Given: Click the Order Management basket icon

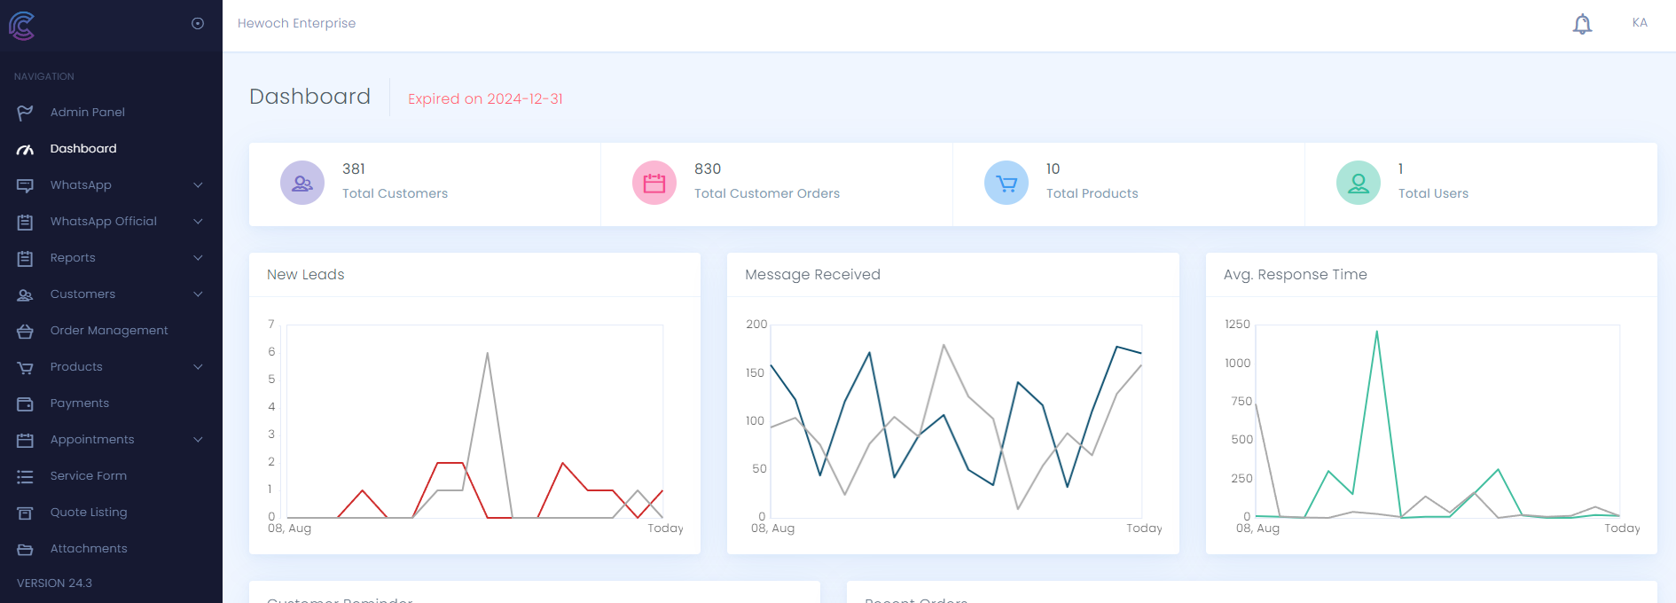Looking at the screenshot, I should point(25,331).
